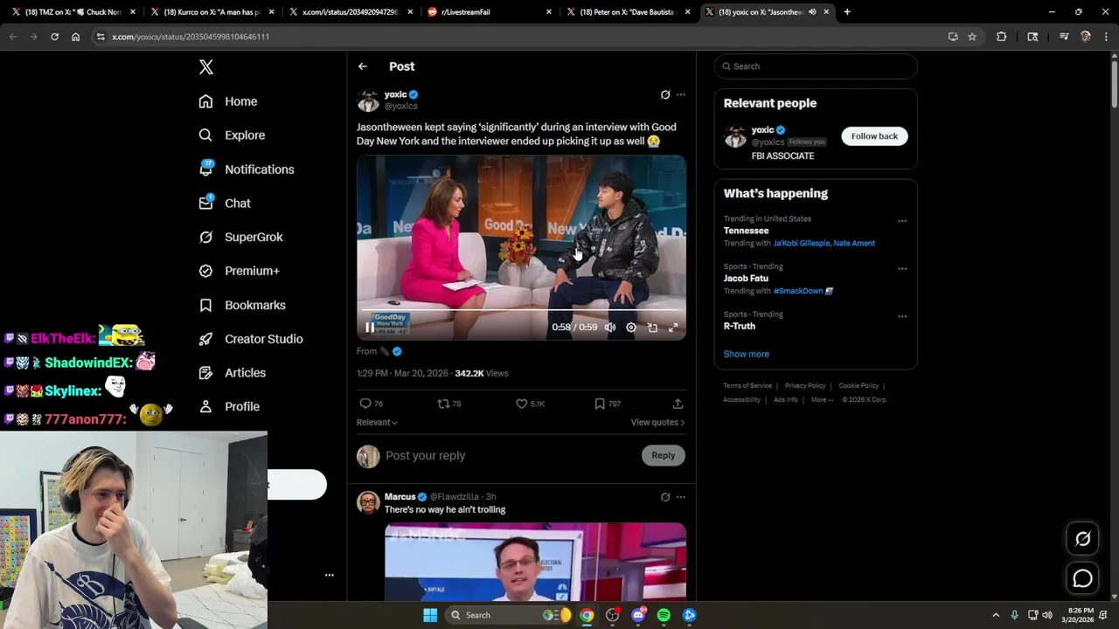This screenshot has height=629, width=1119.
Task: Click Grok icon on yoxic post
Action: (665, 94)
